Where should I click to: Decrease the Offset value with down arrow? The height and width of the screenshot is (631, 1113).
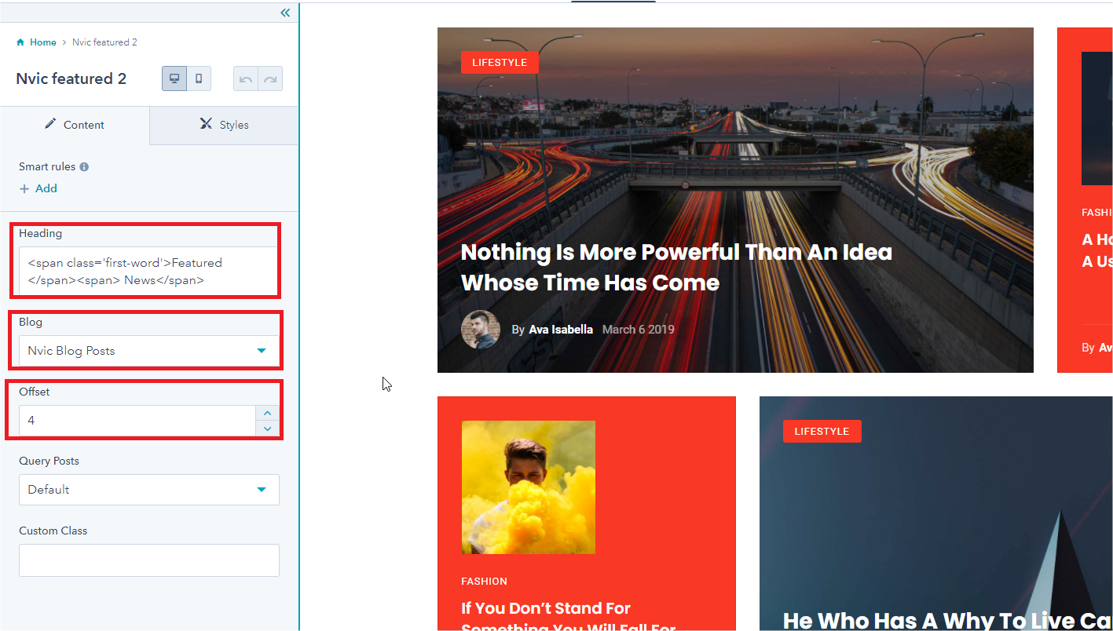click(268, 429)
